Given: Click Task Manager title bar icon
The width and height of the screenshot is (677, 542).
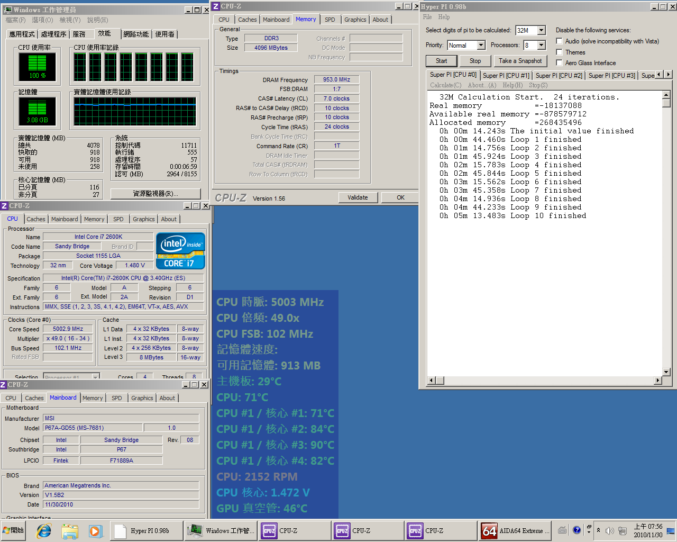Looking at the screenshot, I should click(8, 10).
